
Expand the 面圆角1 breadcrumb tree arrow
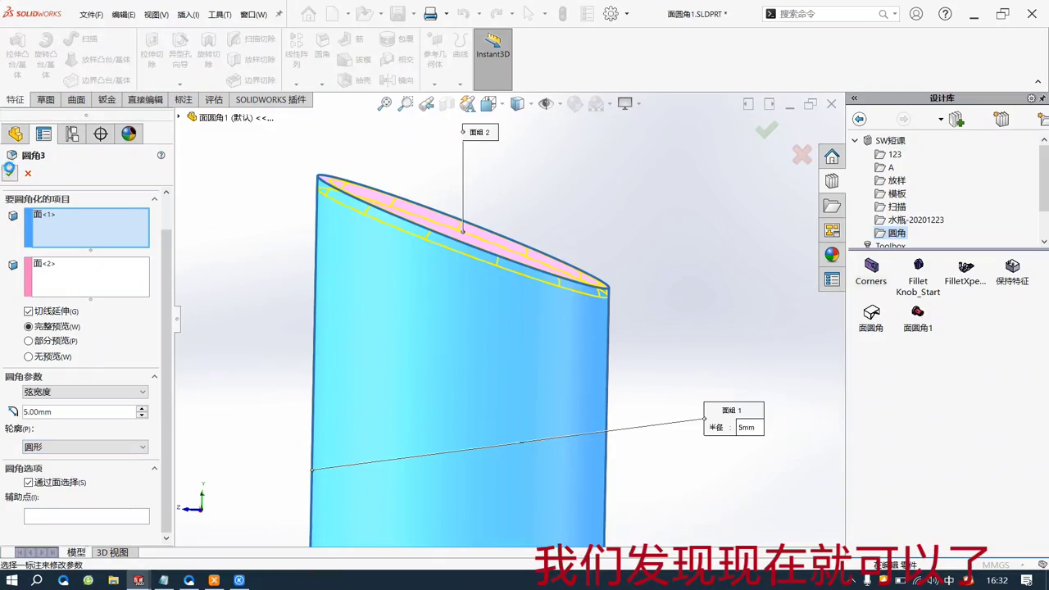point(179,116)
